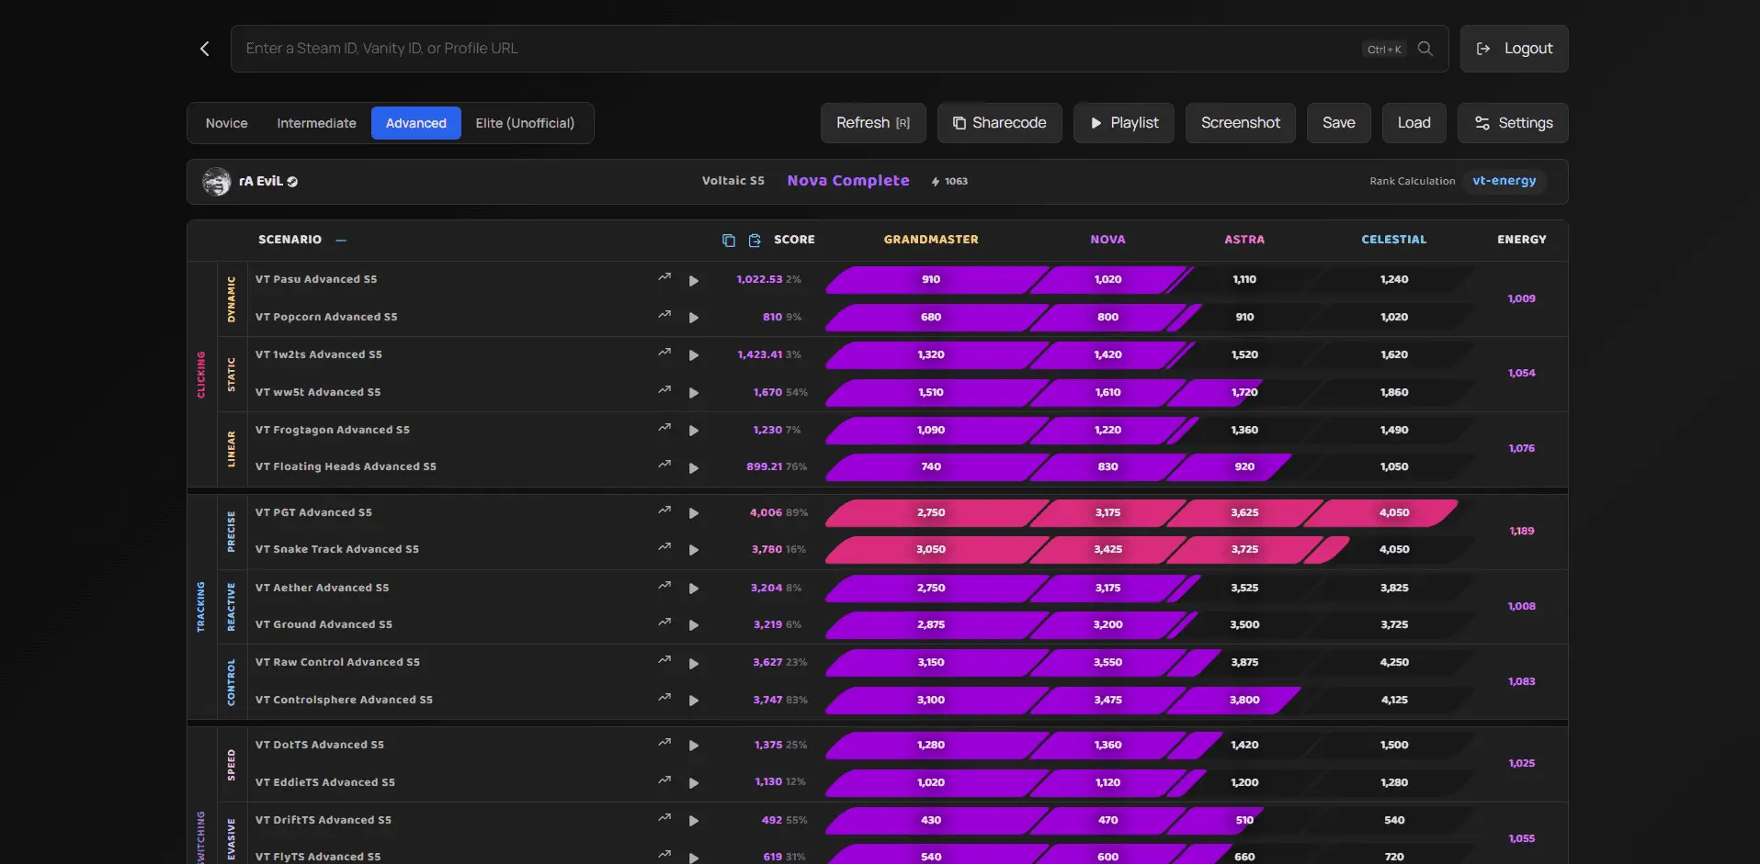1760x864 pixels.
Task: Click the Refresh button
Action: [x=871, y=122]
